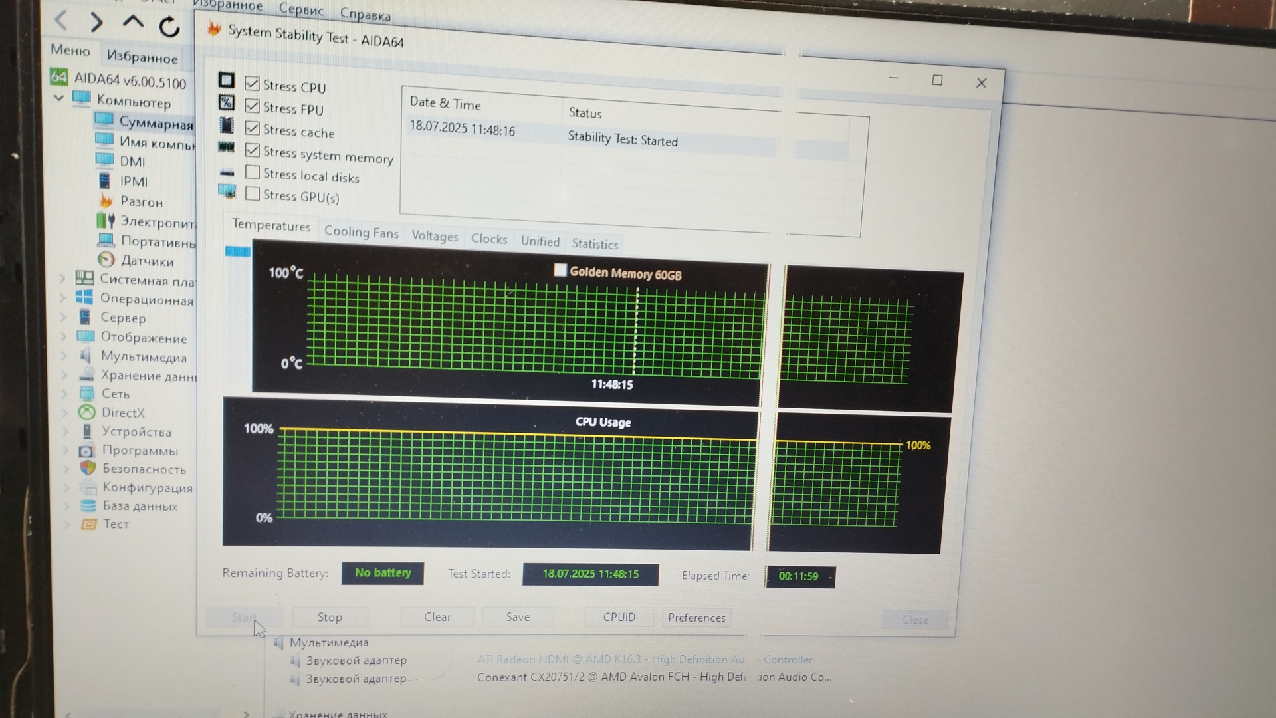Click the up navigation arrow icon
The height and width of the screenshot is (718, 1276).
pos(133,22)
